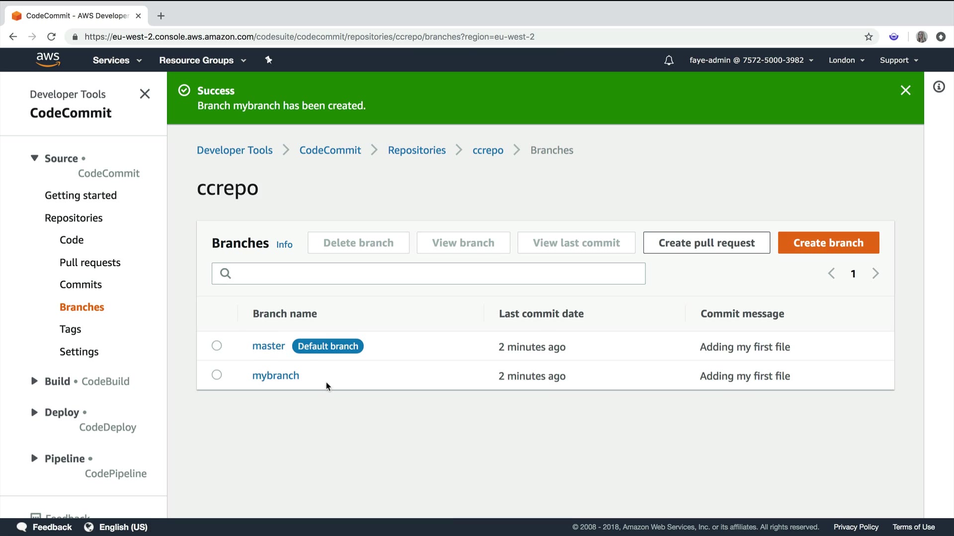Click the orange Create branch button

828,243
